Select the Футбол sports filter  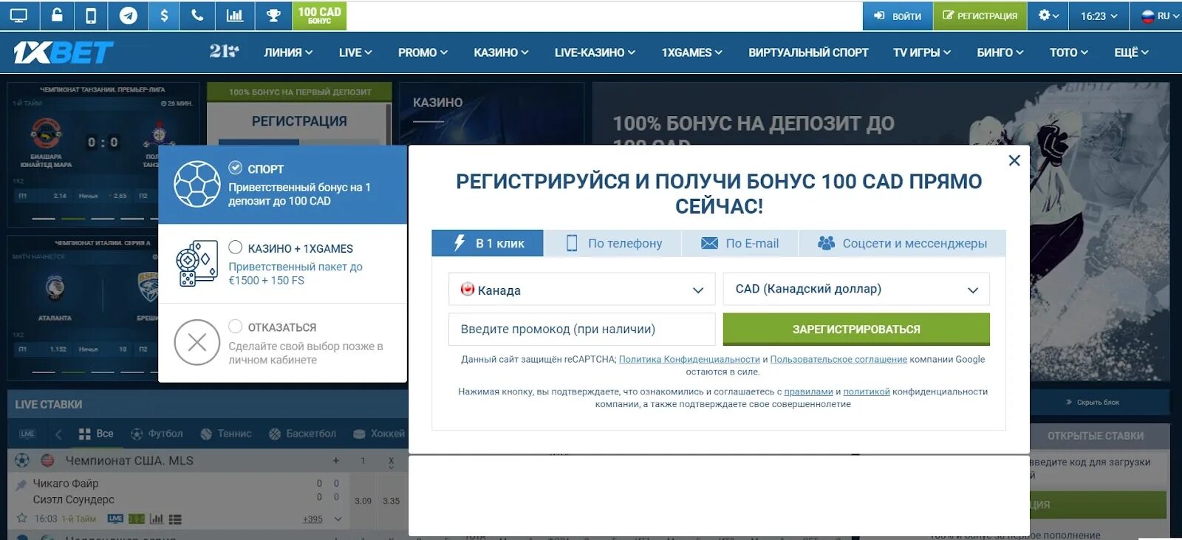coord(157,434)
